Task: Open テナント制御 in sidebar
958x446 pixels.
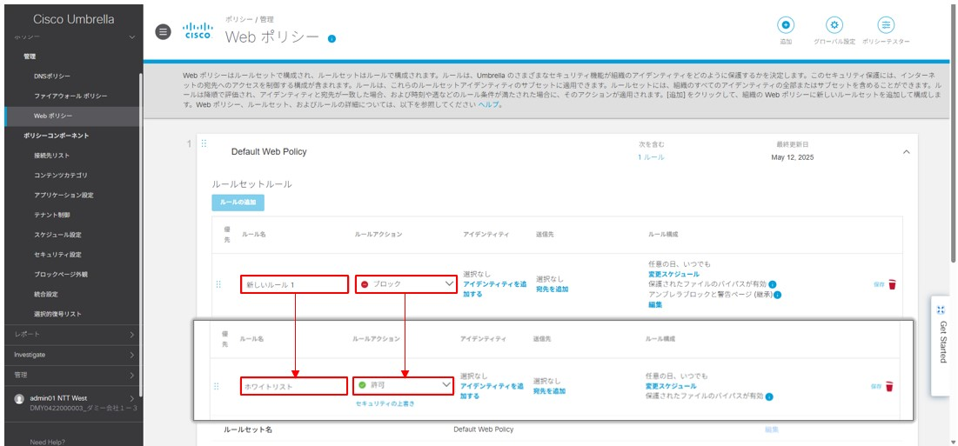Action: [x=52, y=216]
